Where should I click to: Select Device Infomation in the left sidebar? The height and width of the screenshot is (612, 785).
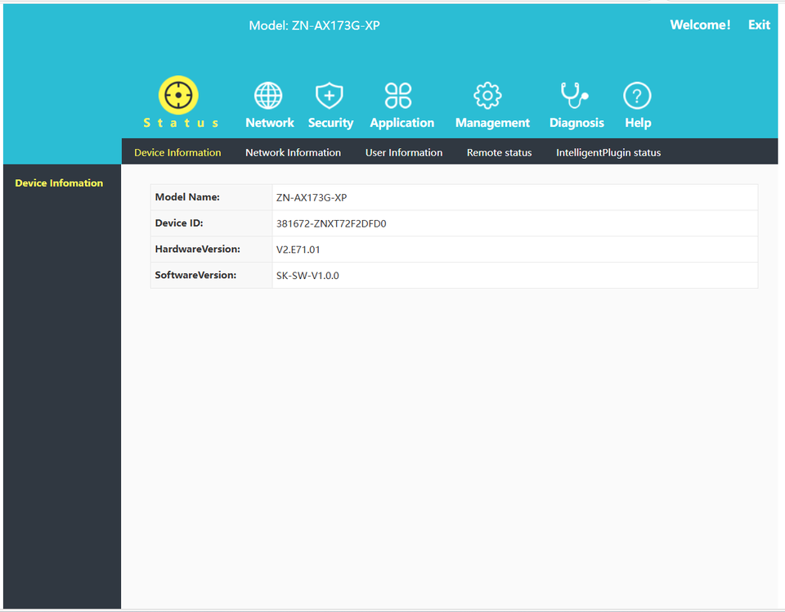(x=59, y=183)
